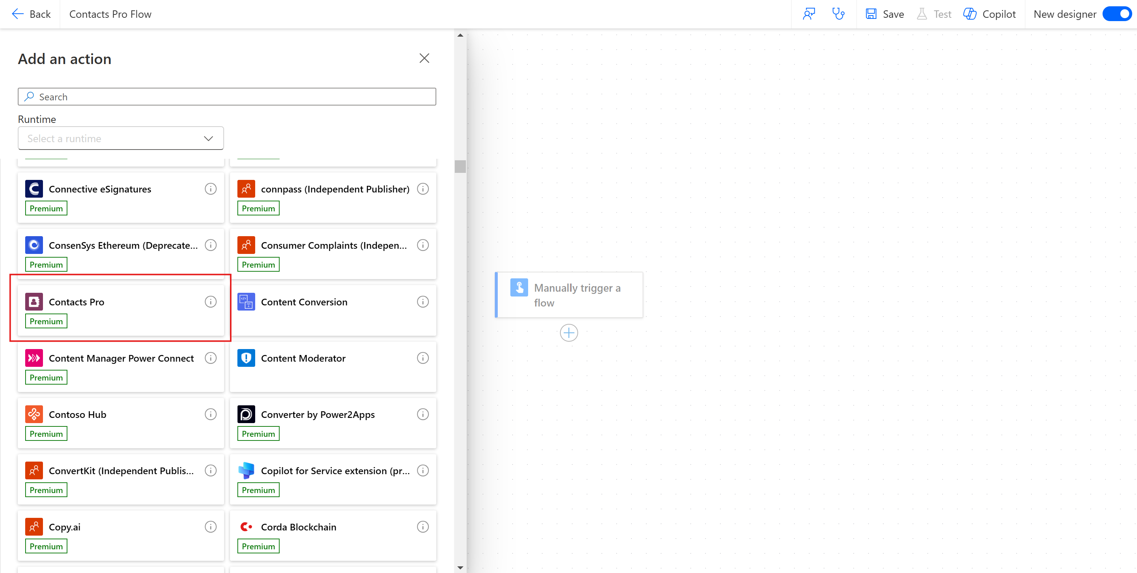Show info for Contacts Pro
Image resolution: width=1137 pixels, height=573 pixels.
pos(210,302)
